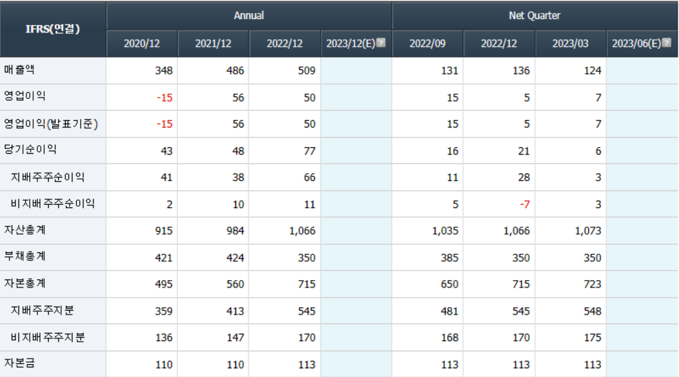Click red -15 in 영업이익(발표기준) row

[x=165, y=124]
